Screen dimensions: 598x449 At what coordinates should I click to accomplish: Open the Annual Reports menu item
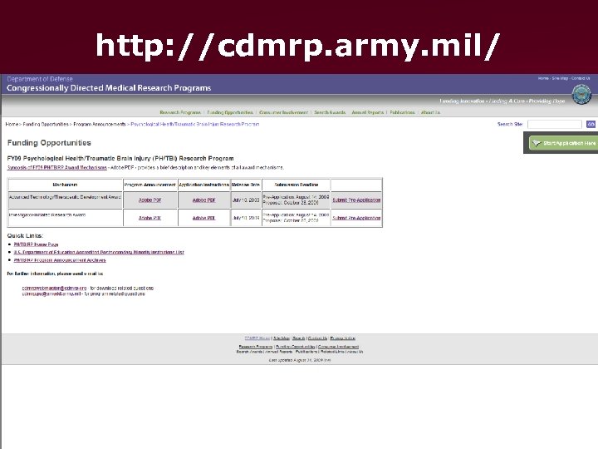[367, 112]
